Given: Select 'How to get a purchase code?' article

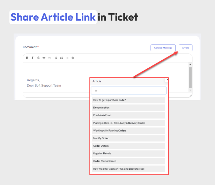Looking at the screenshot, I should pos(128,100).
